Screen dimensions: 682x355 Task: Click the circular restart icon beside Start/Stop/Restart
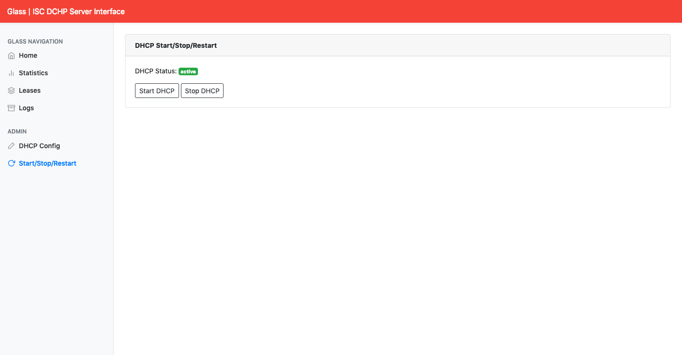tap(11, 163)
